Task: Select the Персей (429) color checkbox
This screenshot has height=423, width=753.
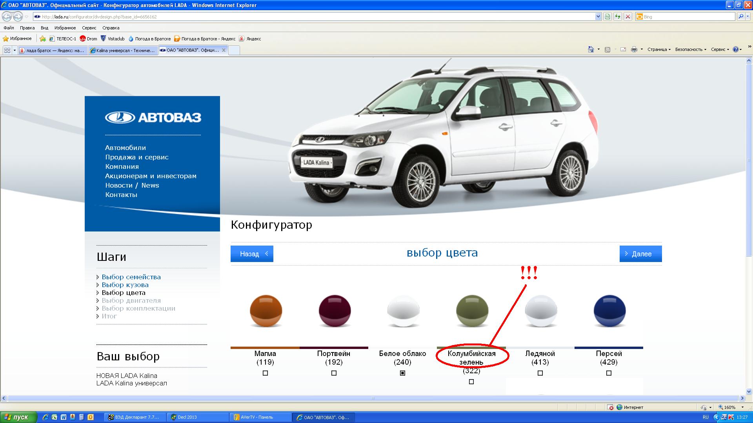Action: coord(609,373)
